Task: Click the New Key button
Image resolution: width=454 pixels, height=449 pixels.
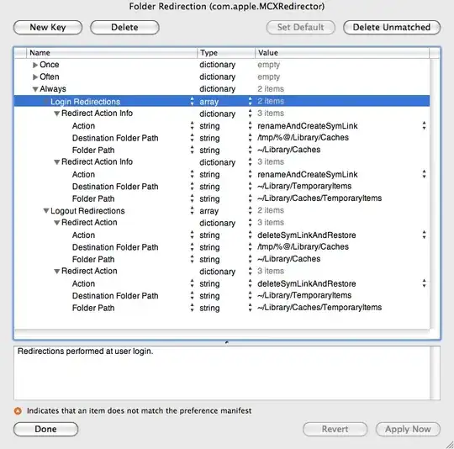Action: [48, 28]
